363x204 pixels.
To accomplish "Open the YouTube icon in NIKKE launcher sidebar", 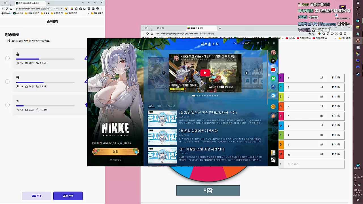I will (x=273, y=70).
